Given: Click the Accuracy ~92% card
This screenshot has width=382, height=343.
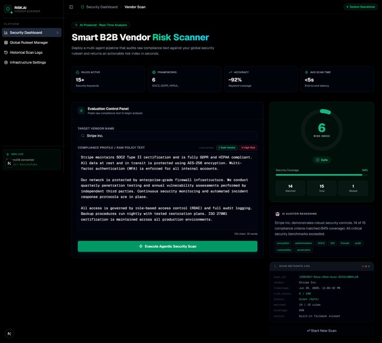Looking at the screenshot, I should click(x=261, y=79).
